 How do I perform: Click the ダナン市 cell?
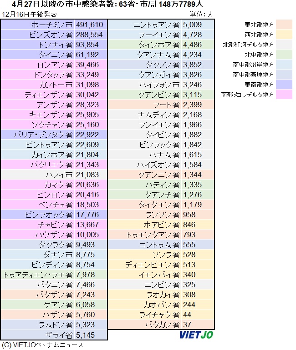point(58,255)
